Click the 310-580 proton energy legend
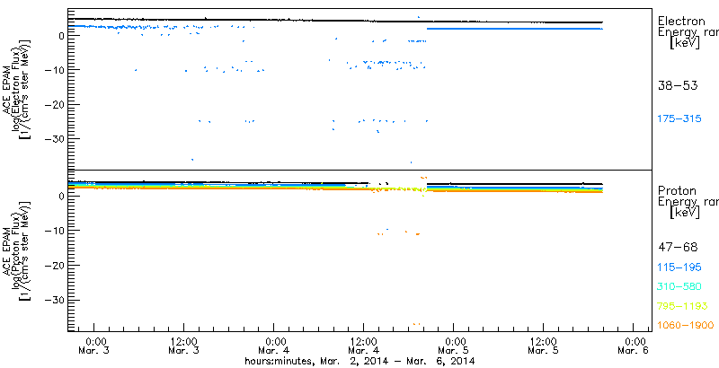This screenshot has width=719, height=368. click(679, 287)
